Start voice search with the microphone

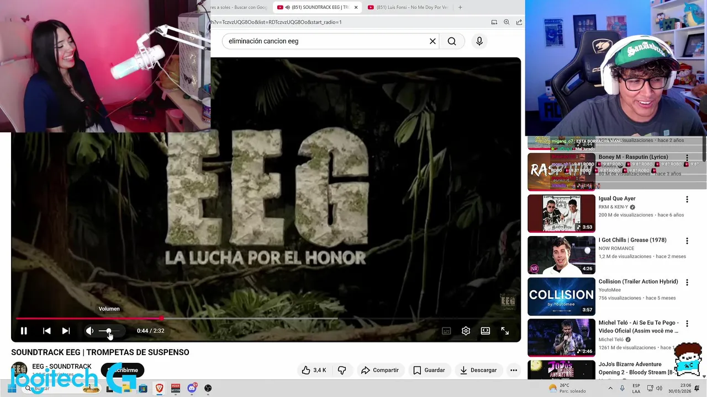click(x=479, y=41)
